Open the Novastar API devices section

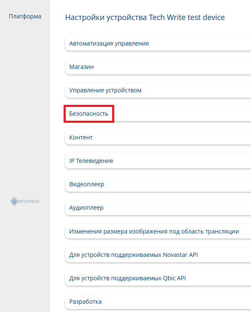pyautogui.click(x=133, y=255)
